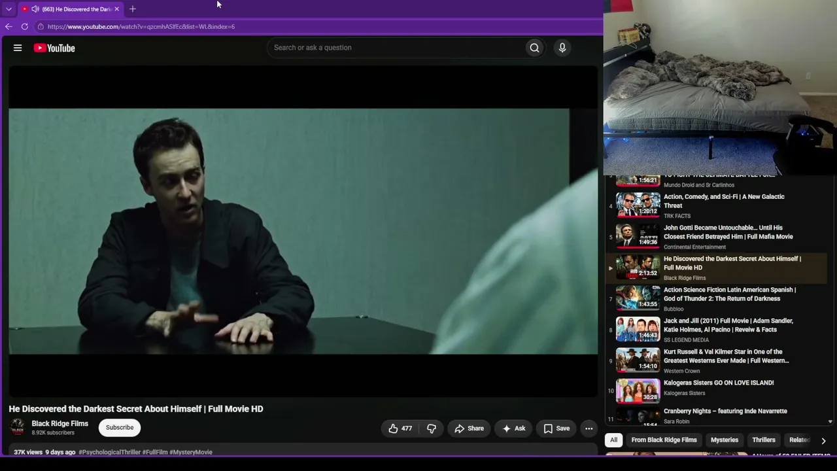Switch to the He Discovered the Dark browser tab

click(71, 9)
